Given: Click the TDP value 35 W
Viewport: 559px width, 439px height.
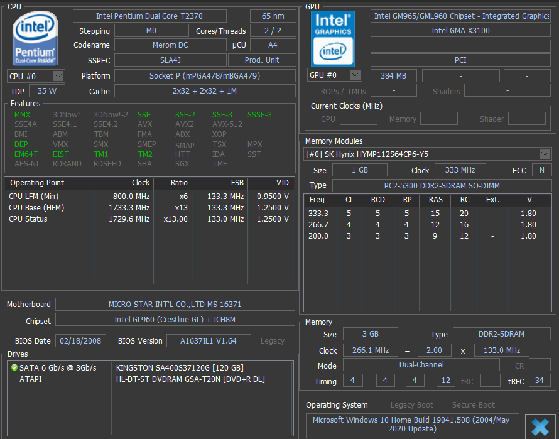Looking at the screenshot, I should (47, 90).
